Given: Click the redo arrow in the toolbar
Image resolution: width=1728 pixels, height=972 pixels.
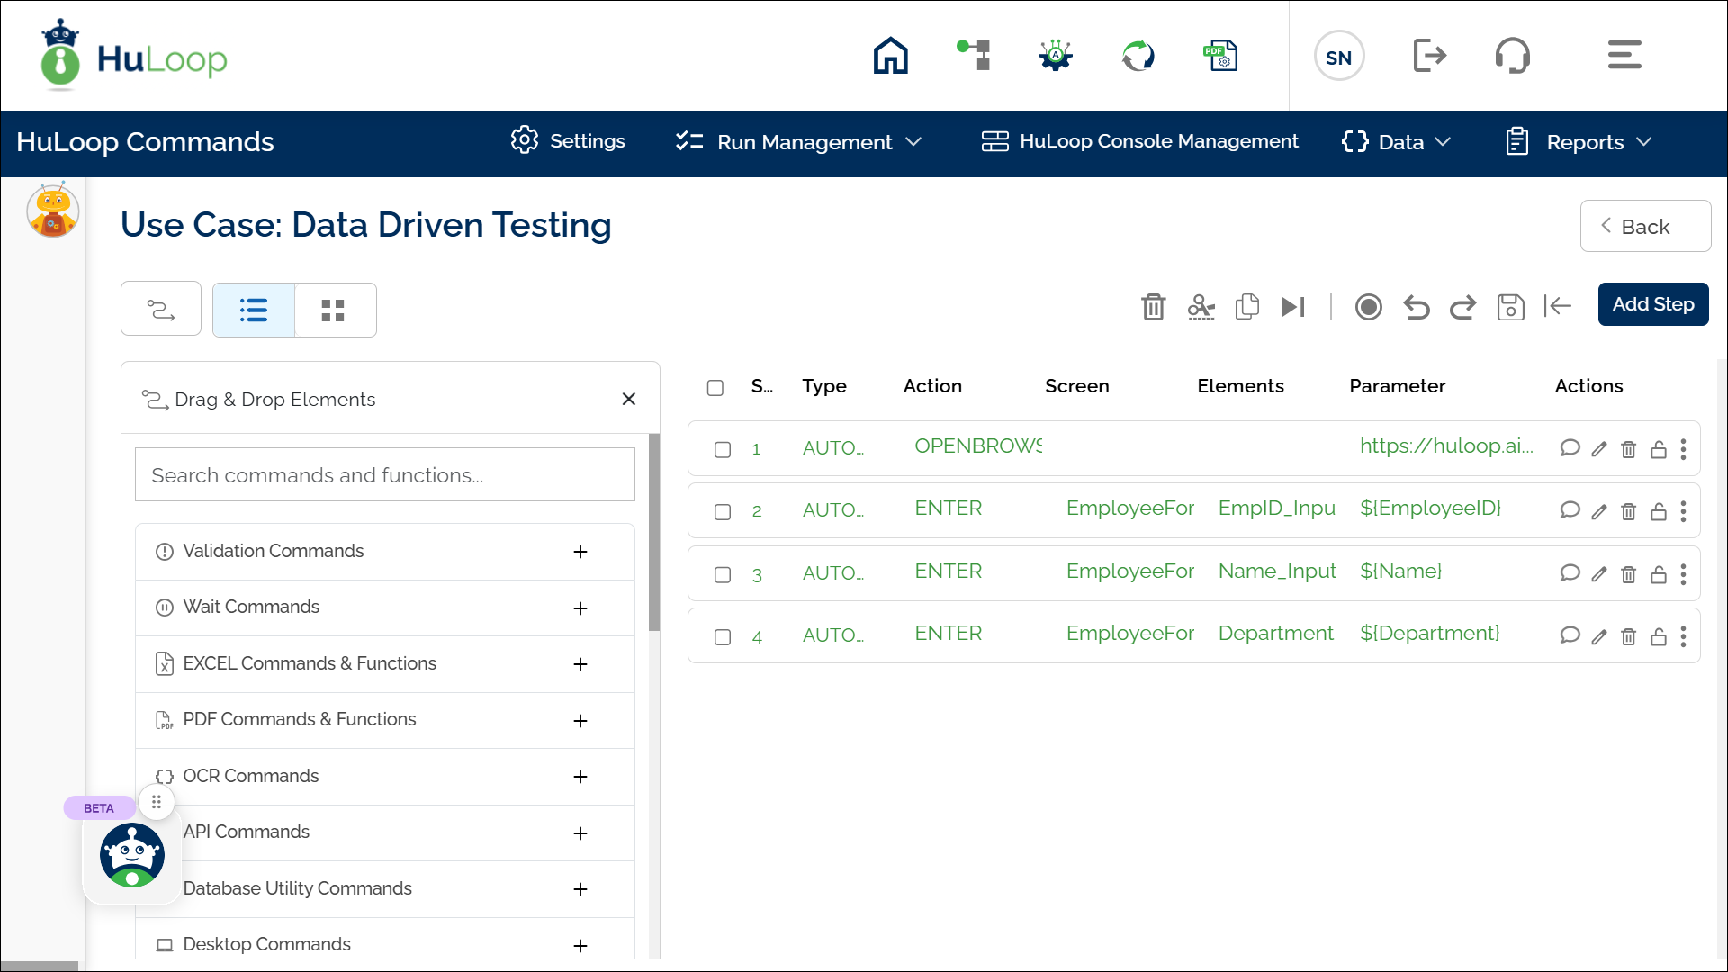Looking at the screenshot, I should pyautogui.click(x=1462, y=307).
